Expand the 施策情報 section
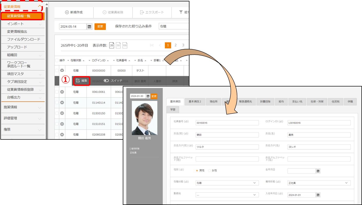 coord(40,108)
